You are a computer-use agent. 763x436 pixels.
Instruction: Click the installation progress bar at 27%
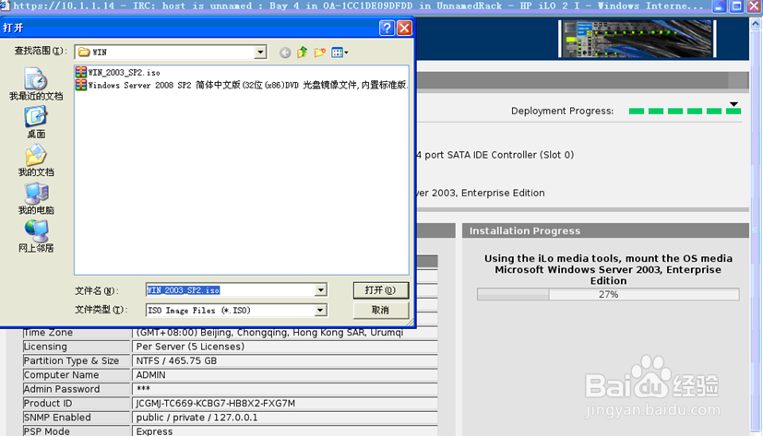608,295
